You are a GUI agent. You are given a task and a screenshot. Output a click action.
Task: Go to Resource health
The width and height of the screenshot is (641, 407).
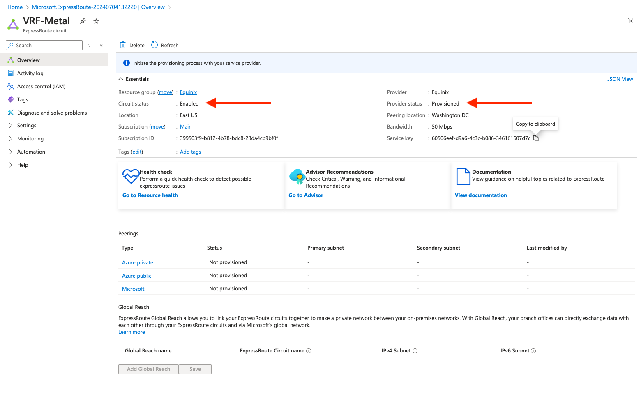(150, 195)
